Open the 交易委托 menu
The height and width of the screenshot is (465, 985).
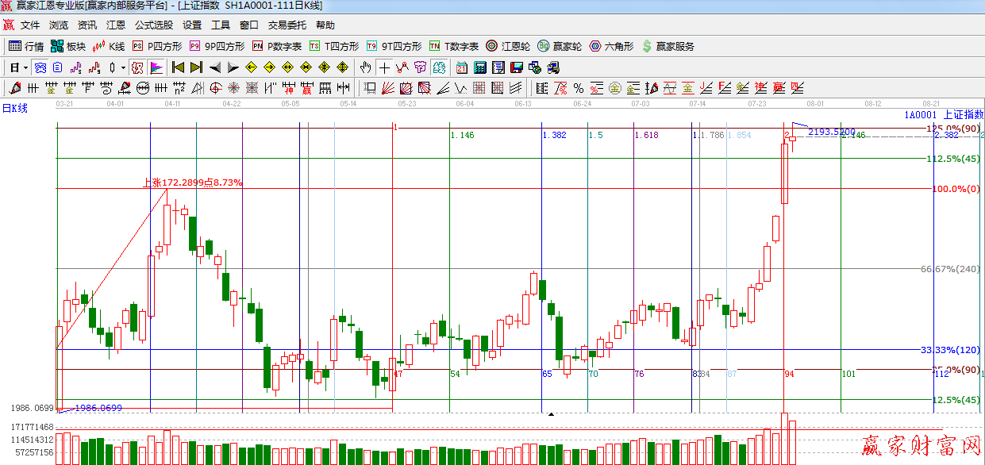[x=287, y=25]
